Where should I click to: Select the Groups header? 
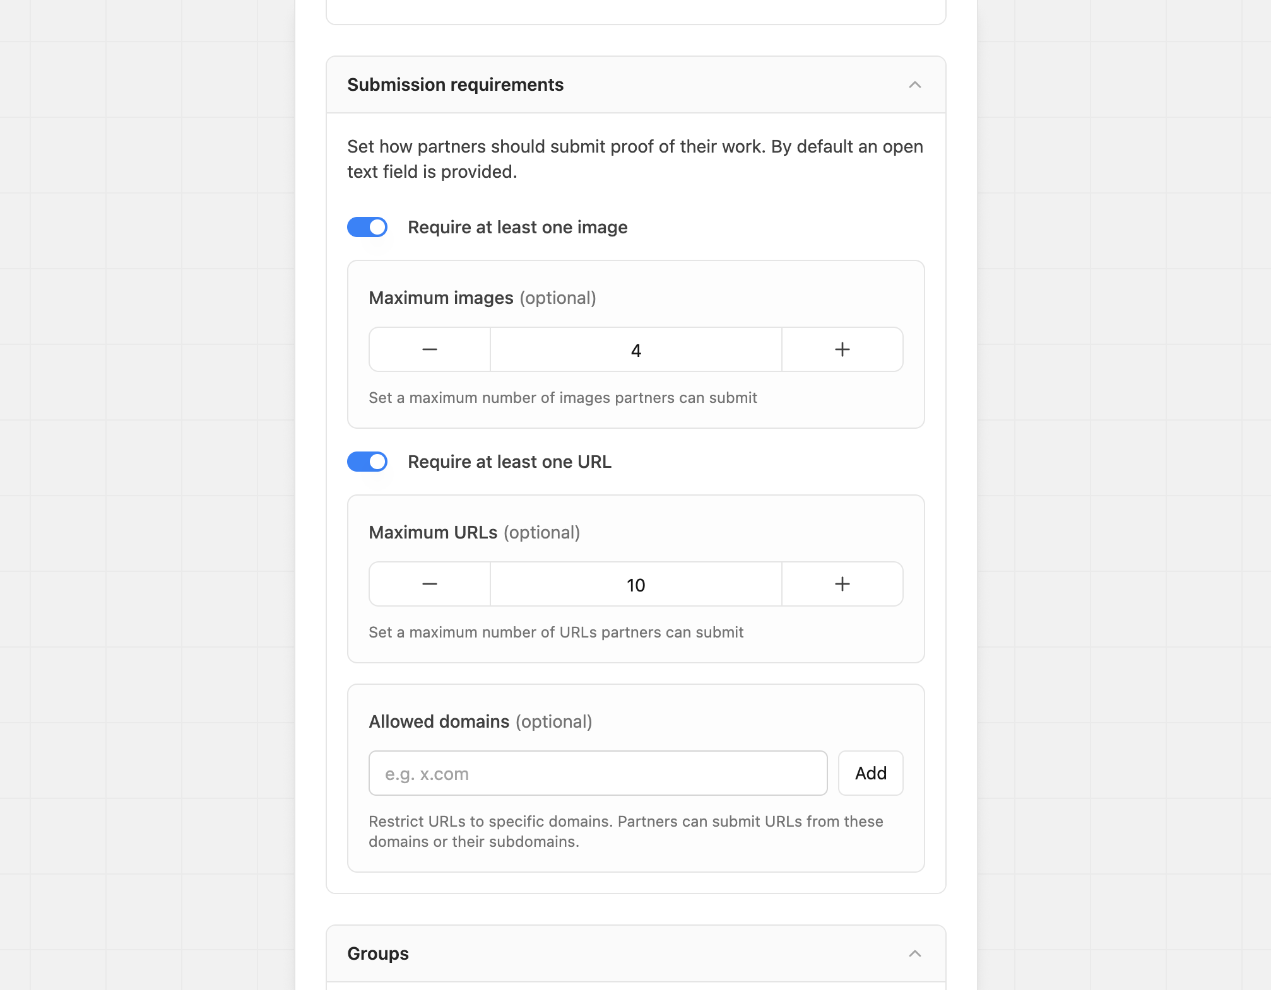pos(377,953)
